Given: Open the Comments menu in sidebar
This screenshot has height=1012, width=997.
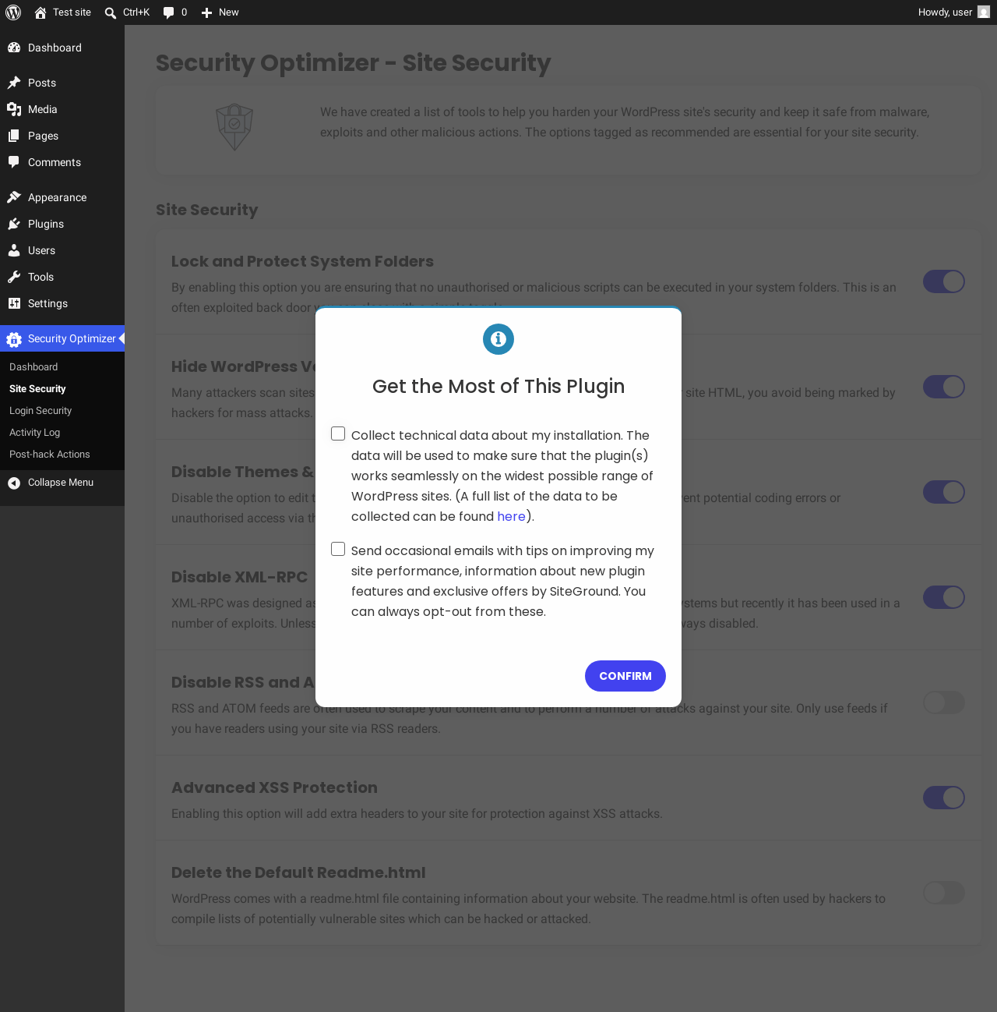Looking at the screenshot, I should pos(62,162).
